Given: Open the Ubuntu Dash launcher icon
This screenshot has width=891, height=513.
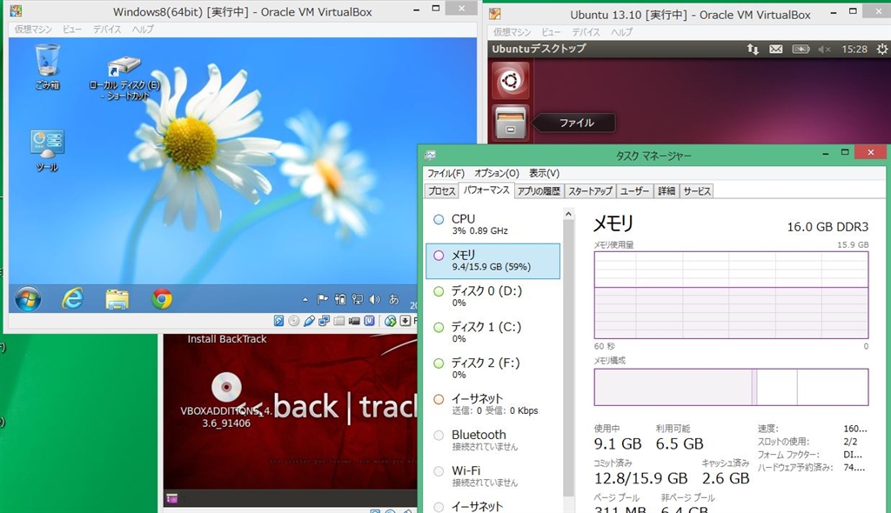Looking at the screenshot, I should pyautogui.click(x=510, y=81).
